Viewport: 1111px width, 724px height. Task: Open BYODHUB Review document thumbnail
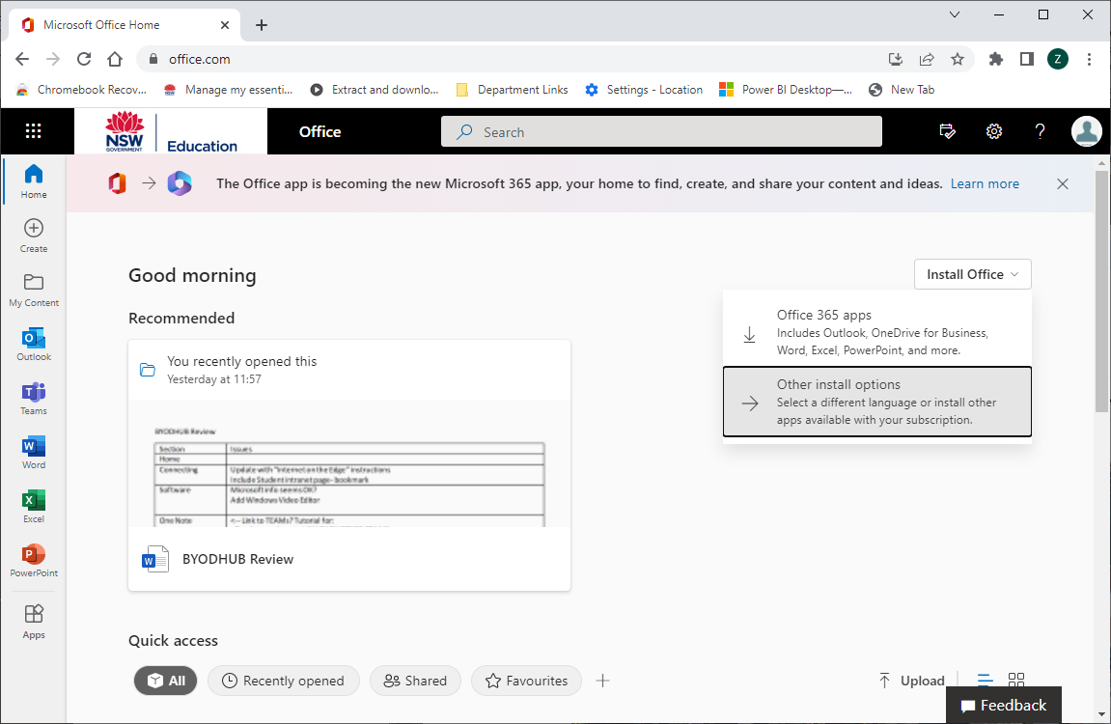[x=349, y=464]
